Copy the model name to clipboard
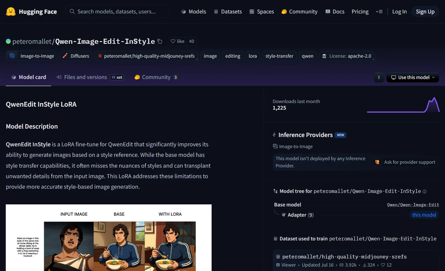 (160, 41)
